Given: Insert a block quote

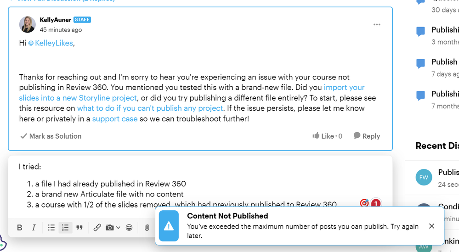Looking at the screenshot, I should (x=79, y=228).
